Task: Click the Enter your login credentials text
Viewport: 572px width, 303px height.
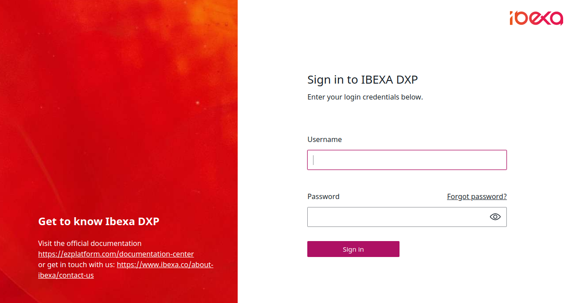Action: click(365, 97)
